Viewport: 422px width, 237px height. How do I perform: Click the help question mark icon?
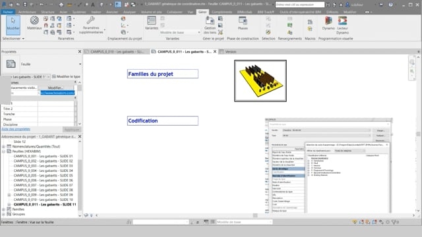pyautogui.click(x=390, y=5)
